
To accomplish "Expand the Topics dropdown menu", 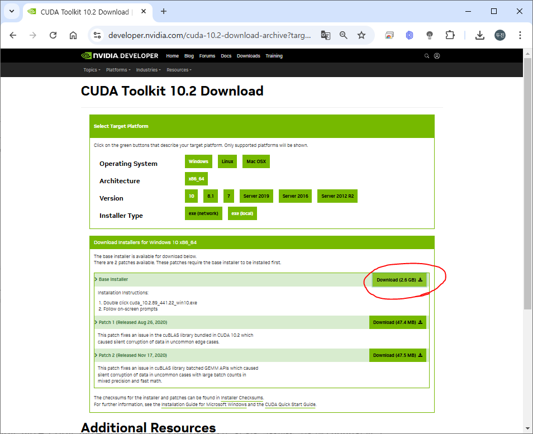I will point(92,70).
